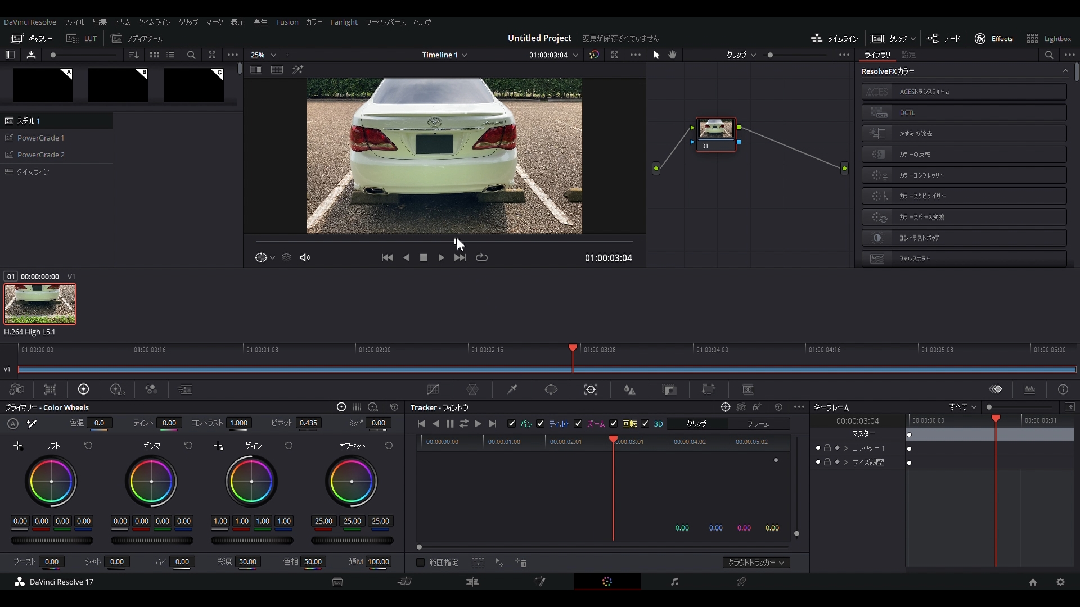This screenshot has height=607, width=1080.
Task: Open the クラウドトラッカー tracker type dropdown
Action: (x=757, y=563)
